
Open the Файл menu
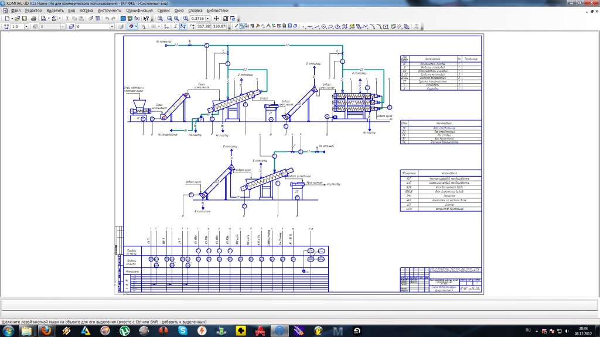coord(16,11)
